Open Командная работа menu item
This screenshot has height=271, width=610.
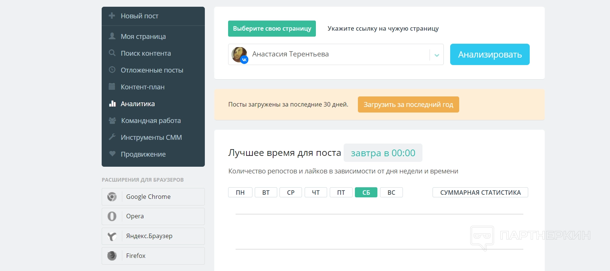point(151,120)
